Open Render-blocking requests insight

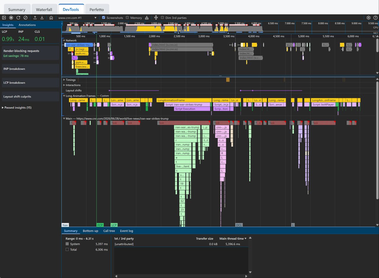[31, 53]
